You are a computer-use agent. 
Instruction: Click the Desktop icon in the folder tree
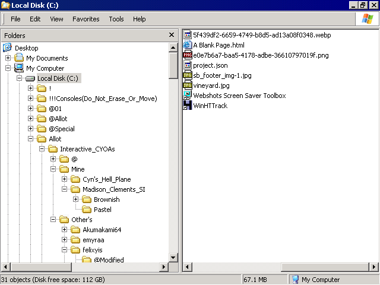(7, 47)
